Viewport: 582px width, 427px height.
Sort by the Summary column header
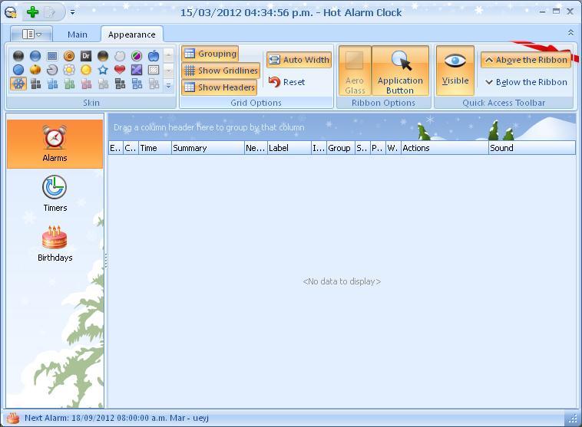click(208, 148)
